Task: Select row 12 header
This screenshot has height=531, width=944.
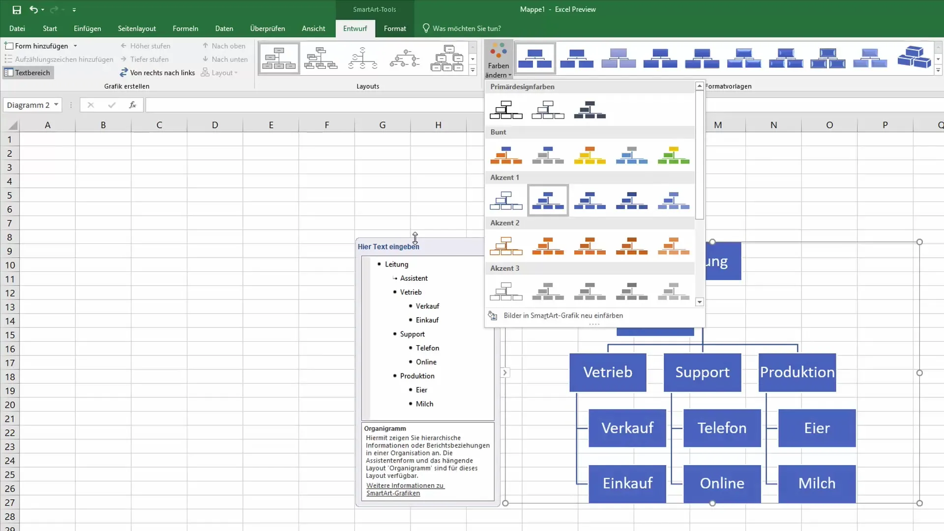Action: pyautogui.click(x=10, y=293)
